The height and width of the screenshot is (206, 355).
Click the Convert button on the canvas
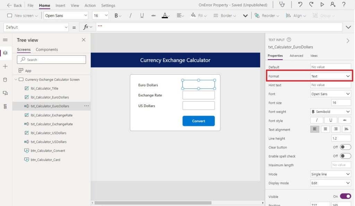coord(198,121)
